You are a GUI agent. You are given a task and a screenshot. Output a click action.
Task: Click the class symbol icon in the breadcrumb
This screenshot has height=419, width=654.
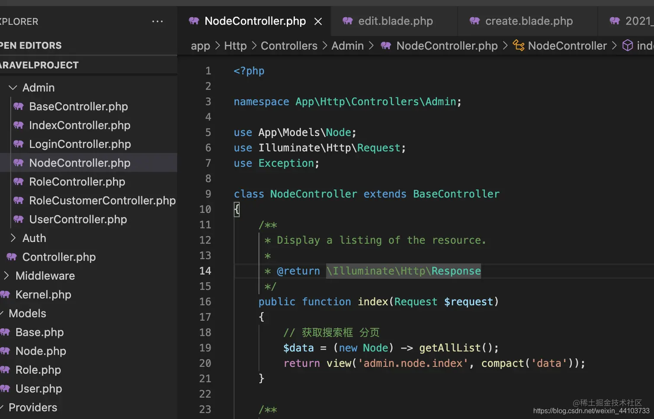519,45
